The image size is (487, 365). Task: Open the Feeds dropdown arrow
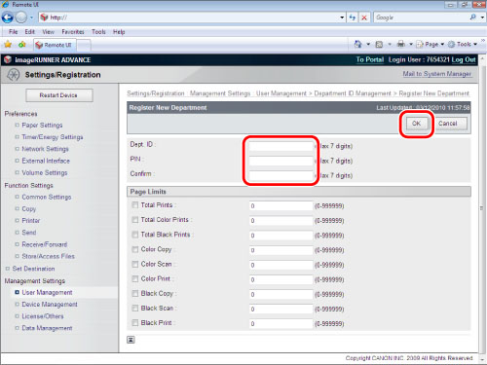(390, 44)
